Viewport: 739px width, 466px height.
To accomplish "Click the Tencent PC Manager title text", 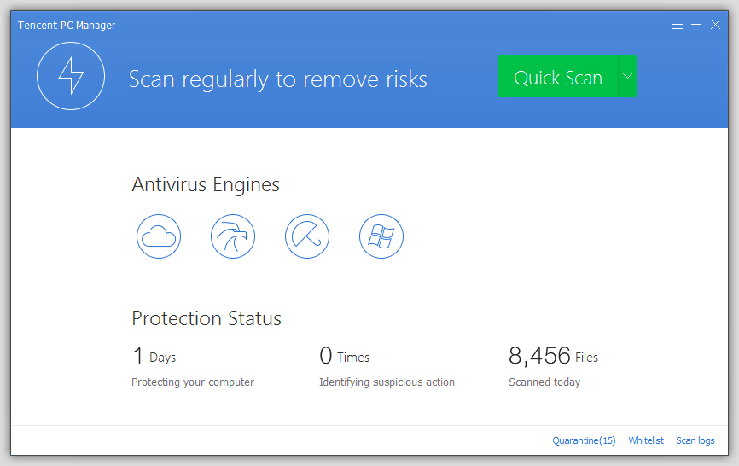I will [67, 26].
